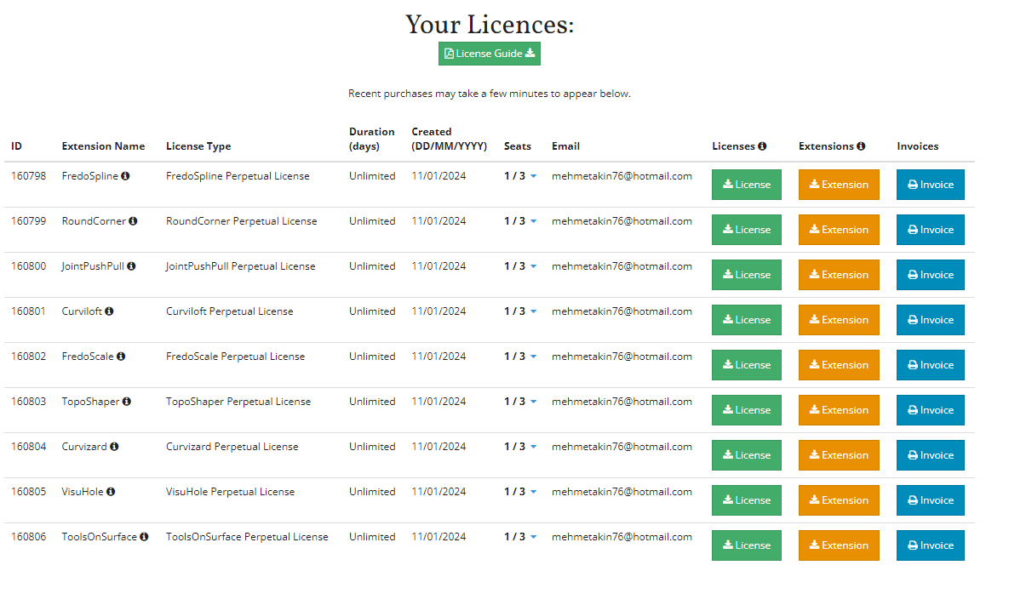The width and height of the screenshot is (1009, 605).
Task: Click the email in the VisuHole row
Action: [622, 491]
